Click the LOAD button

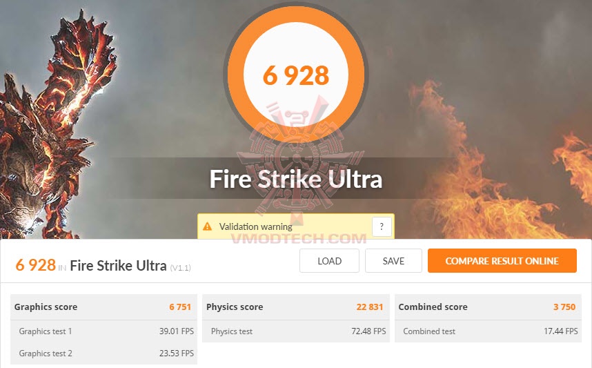pyautogui.click(x=329, y=261)
